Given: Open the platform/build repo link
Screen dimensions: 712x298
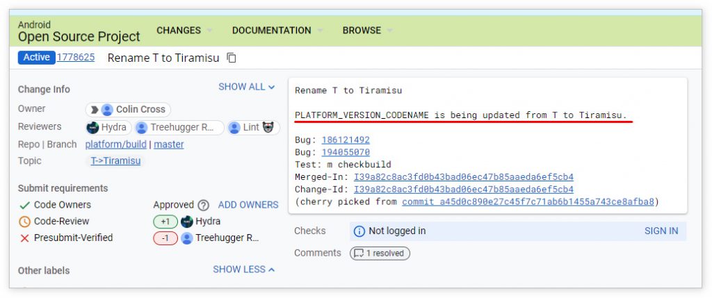Looking at the screenshot, I should pyautogui.click(x=115, y=144).
